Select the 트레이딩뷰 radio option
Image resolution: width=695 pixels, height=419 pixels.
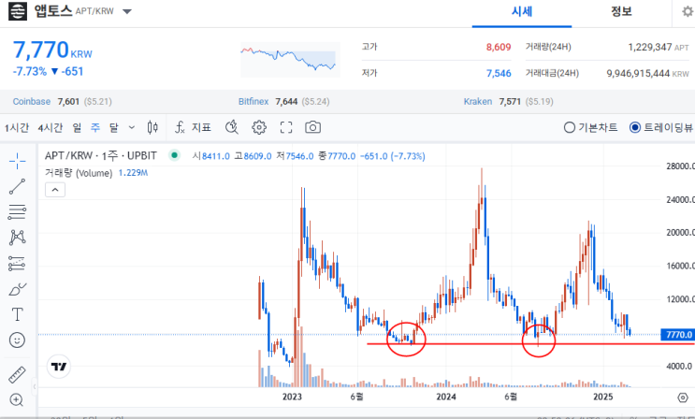pyautogui.click(x=661, y=128)
